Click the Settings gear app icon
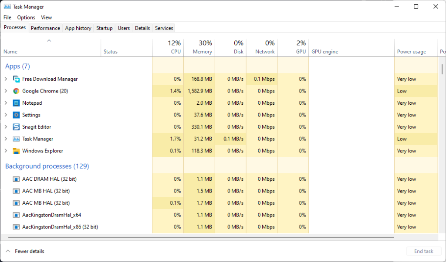The width and height of the screenshot is (446, 262). click(x=16, y=115)
